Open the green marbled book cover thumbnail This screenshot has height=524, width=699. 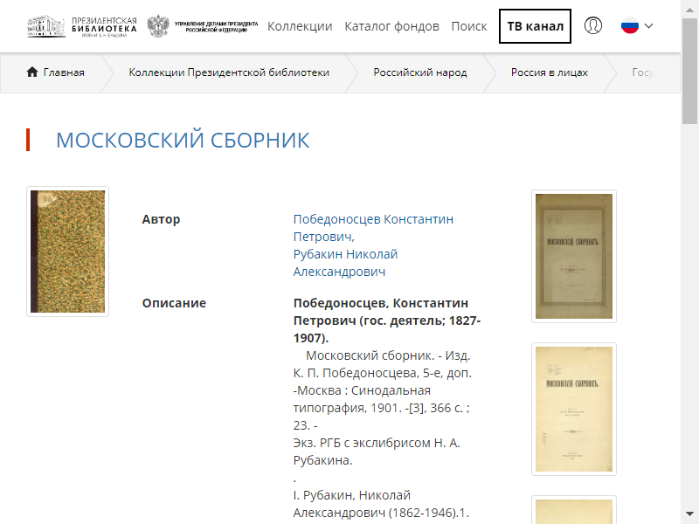coord(68,252)
